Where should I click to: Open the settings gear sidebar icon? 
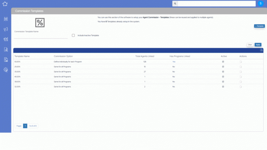coord(6,70)
